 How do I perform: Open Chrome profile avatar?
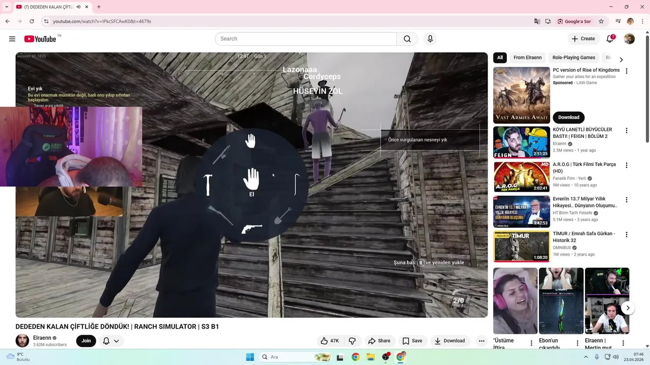(x=630, y=21)
